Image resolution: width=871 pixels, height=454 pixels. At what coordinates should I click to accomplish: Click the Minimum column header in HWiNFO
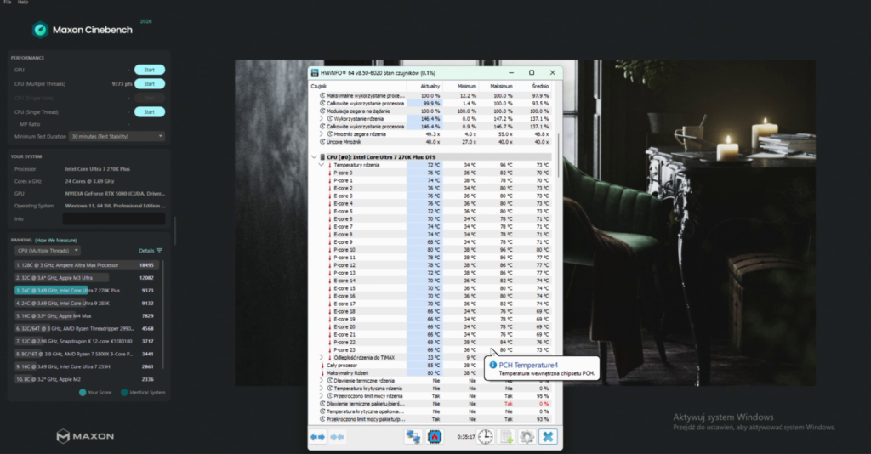pos(460,86)
